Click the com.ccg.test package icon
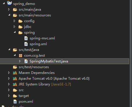132x107 pixels. pos(20,56)
